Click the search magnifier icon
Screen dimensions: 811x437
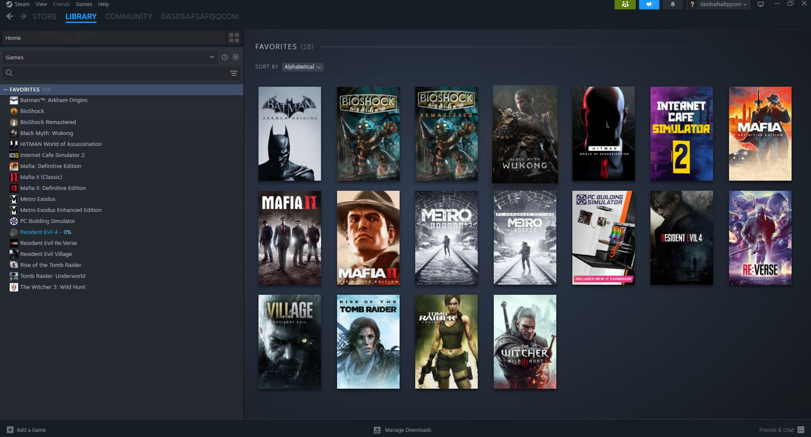click(9, 73)
